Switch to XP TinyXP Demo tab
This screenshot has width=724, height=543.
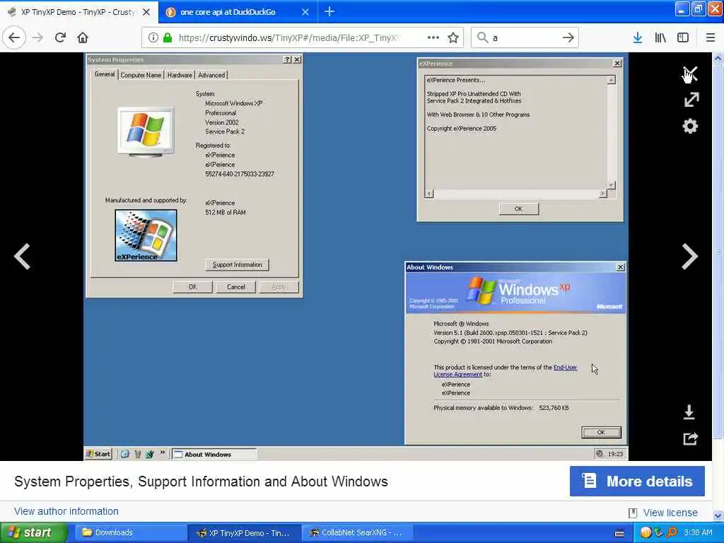click(x=78, y=12)
